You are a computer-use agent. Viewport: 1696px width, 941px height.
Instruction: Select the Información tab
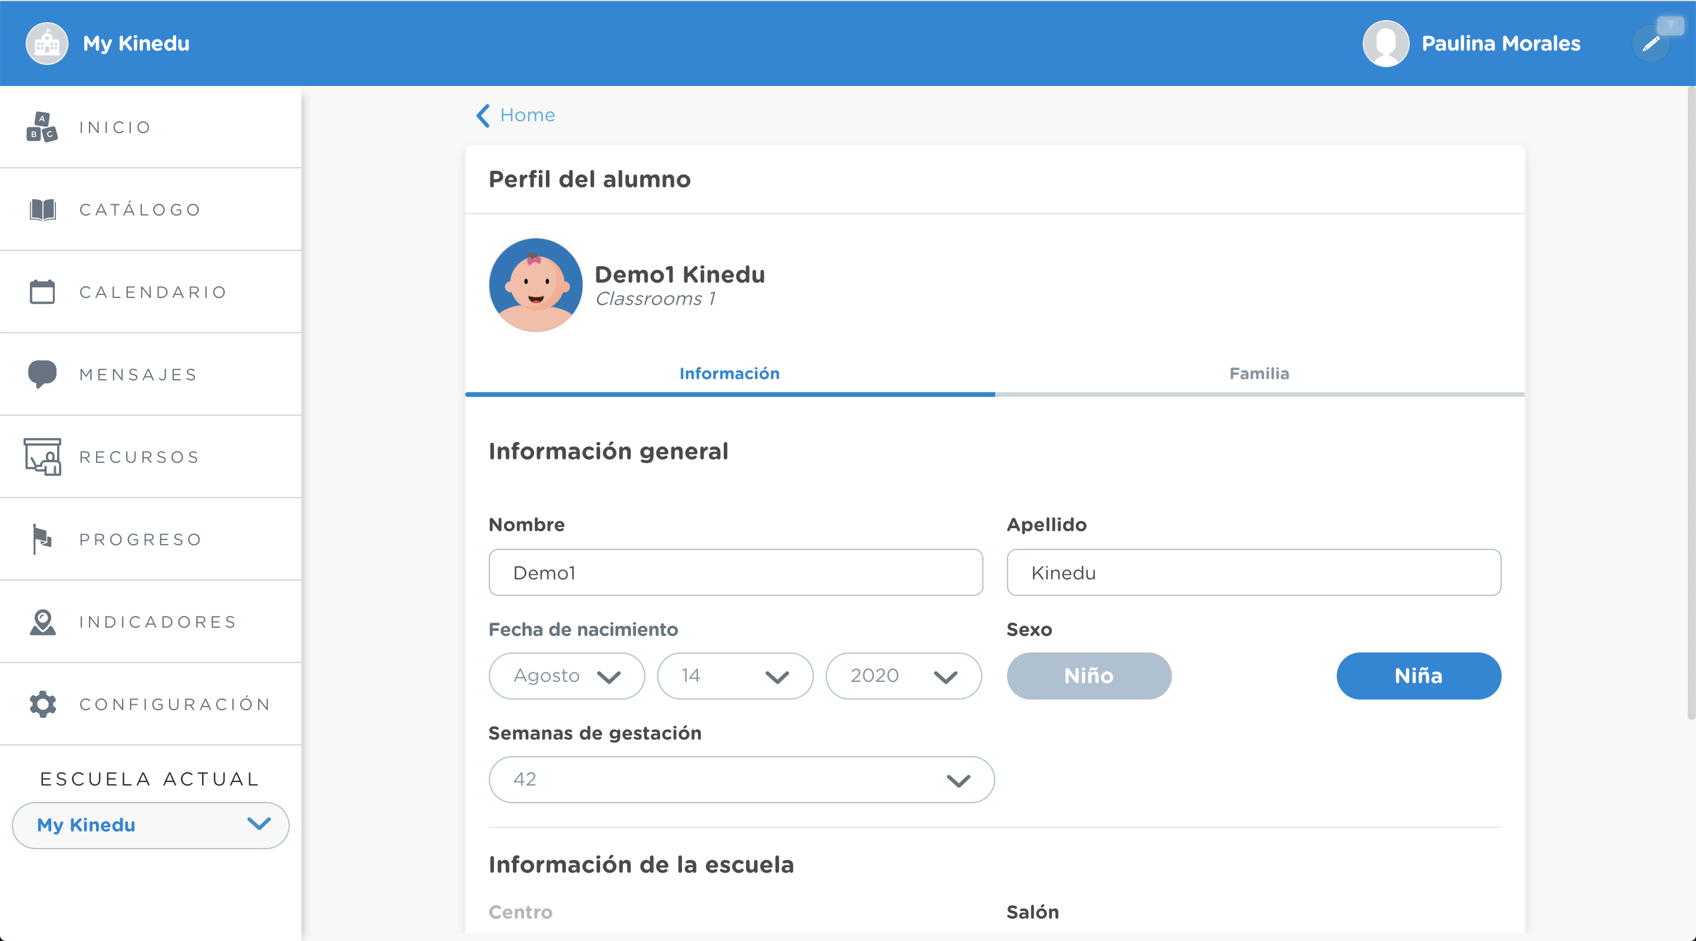click(x=730, y=374)
